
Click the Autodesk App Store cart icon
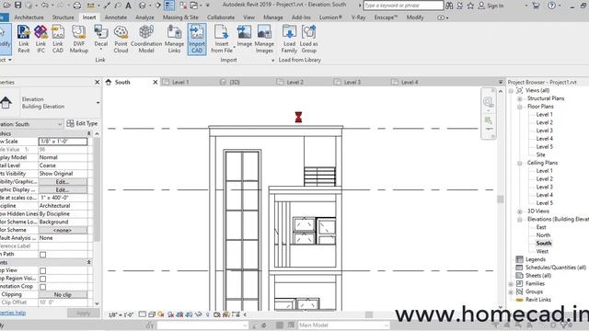(x=536, y=6)
